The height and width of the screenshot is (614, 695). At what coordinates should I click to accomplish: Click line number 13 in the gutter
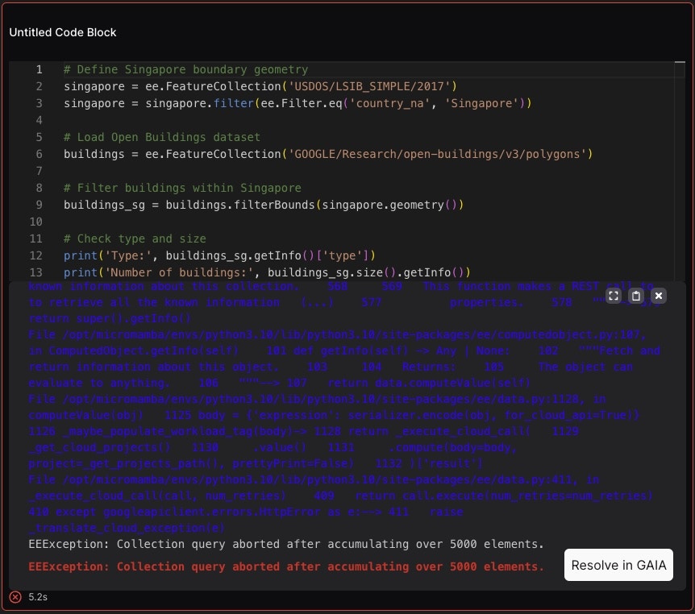pyautogui.click(x=36, y=272)
